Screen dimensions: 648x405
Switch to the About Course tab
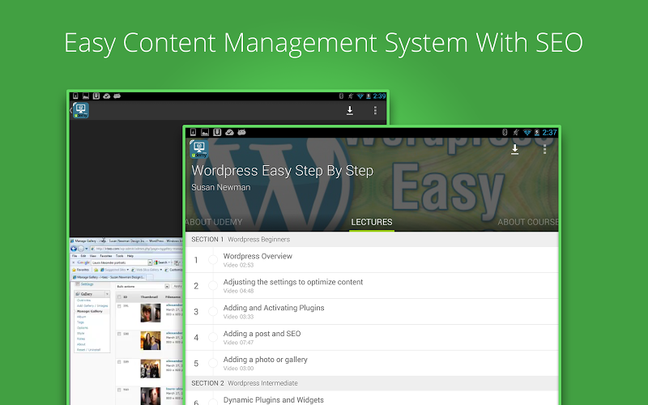coord(527,222)
